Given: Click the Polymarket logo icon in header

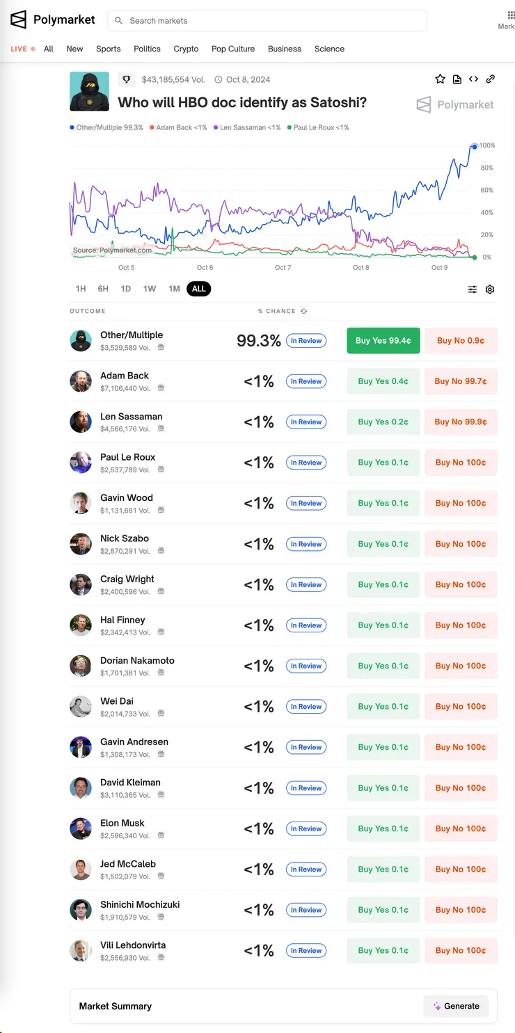Looking at the screenshot, I should [18, 19].
